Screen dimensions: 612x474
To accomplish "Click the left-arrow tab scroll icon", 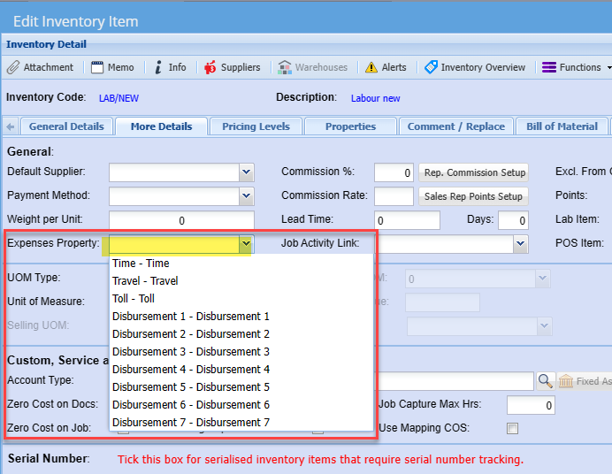I will coord(11,126).
